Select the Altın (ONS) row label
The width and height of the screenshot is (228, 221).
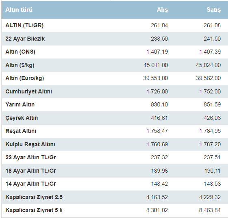click(20, 52)
